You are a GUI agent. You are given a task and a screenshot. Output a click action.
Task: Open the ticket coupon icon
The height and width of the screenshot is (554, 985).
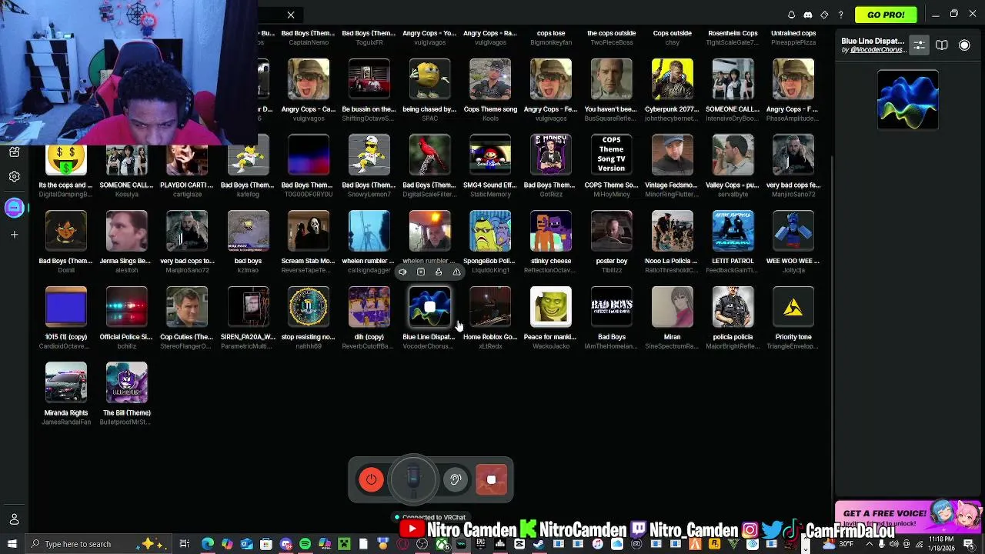coord(824,15)
